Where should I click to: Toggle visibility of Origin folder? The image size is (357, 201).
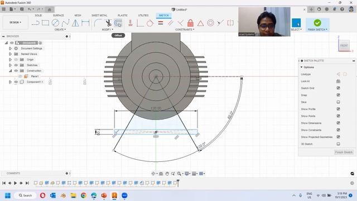16,60
